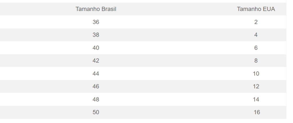Click the EUA size 2 cell
The height and width of the screenshot is (123, 293).
click(256, 22)
